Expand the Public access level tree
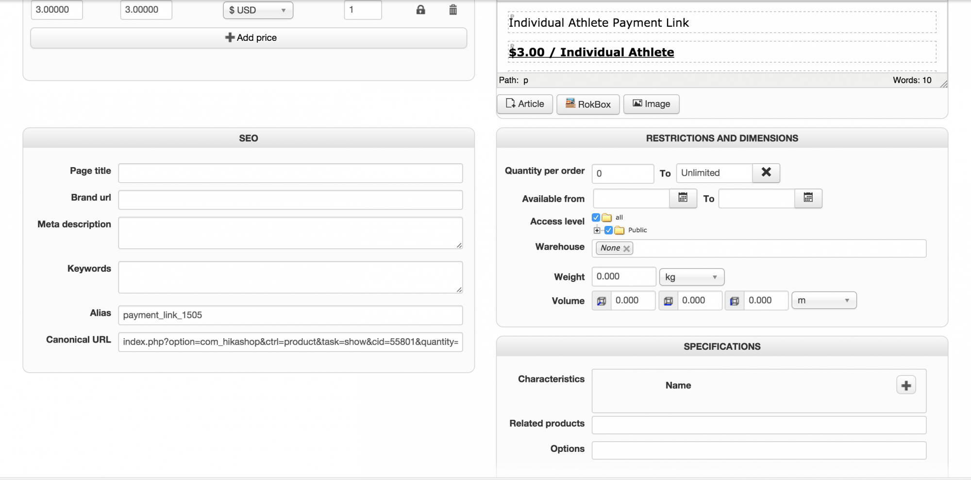 coord(597,230)
